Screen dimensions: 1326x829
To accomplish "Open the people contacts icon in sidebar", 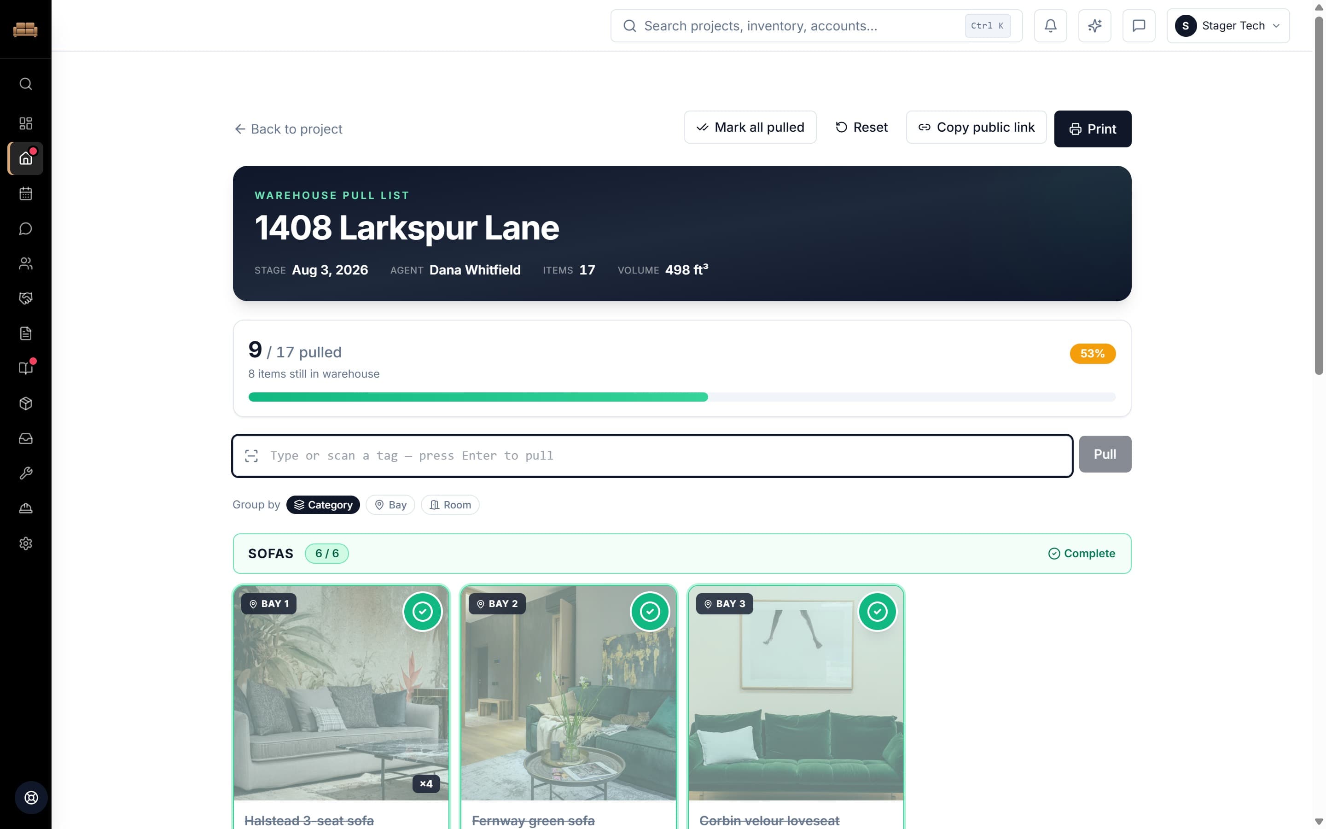I will click(x=26, y=264).
